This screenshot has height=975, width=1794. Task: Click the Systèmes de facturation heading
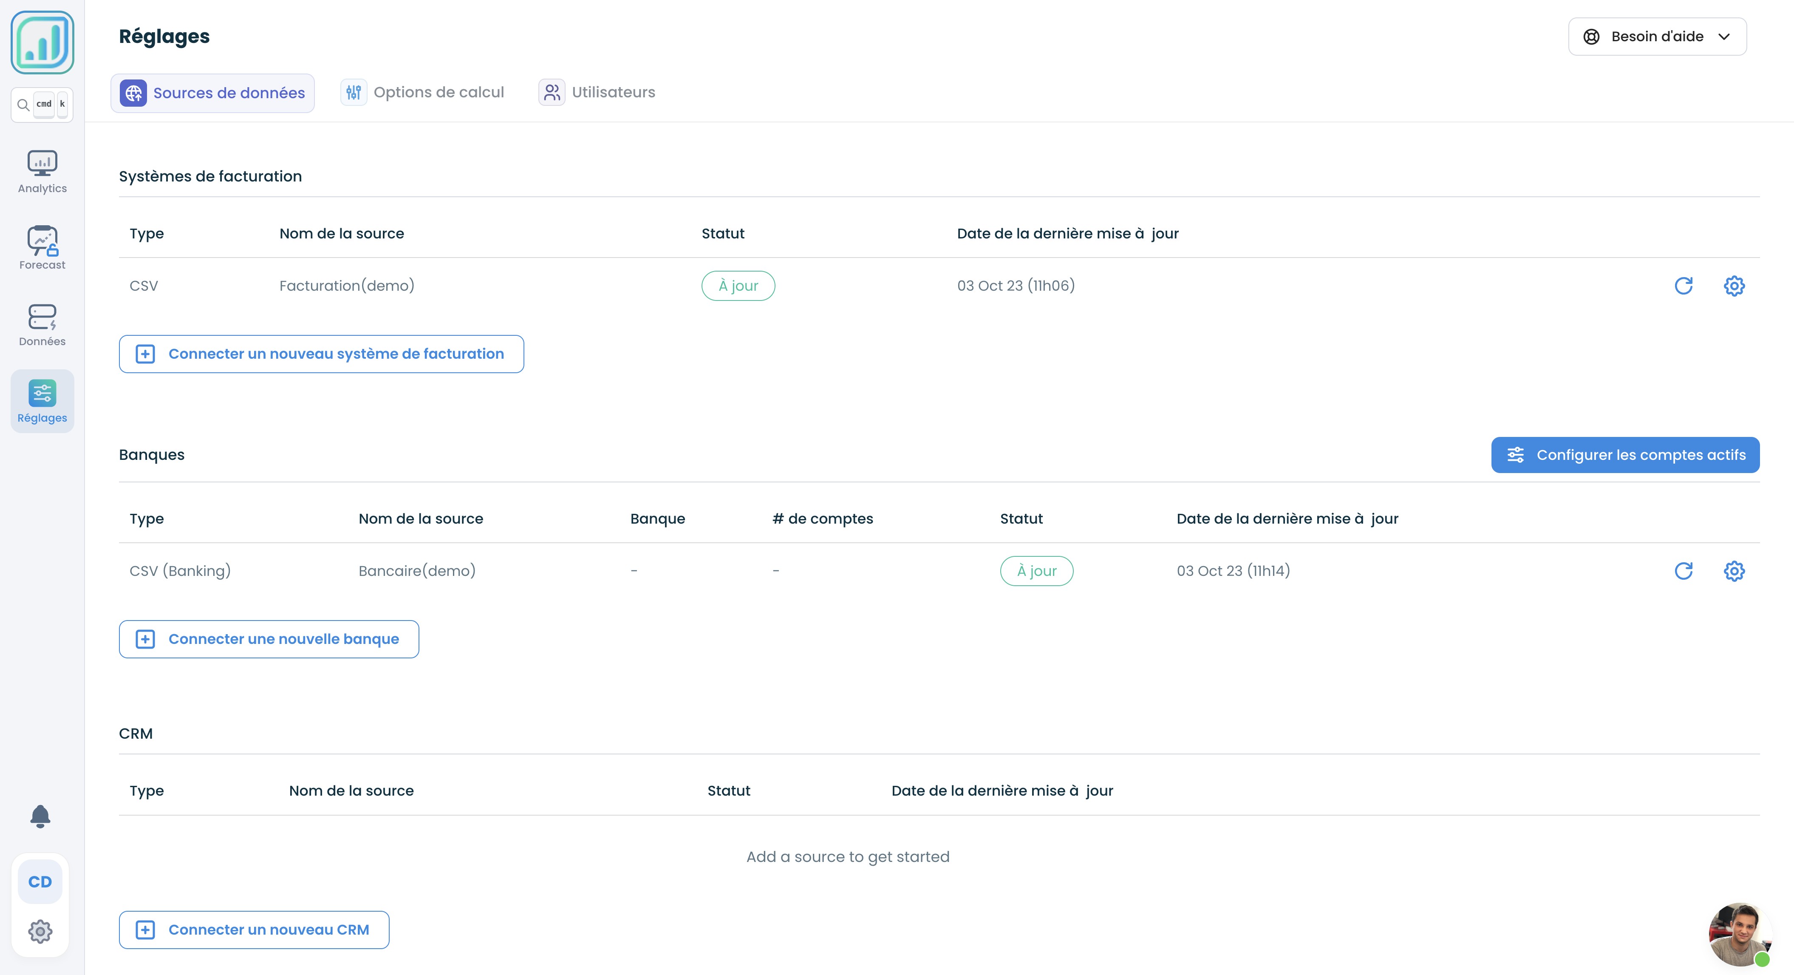[210, 176]
